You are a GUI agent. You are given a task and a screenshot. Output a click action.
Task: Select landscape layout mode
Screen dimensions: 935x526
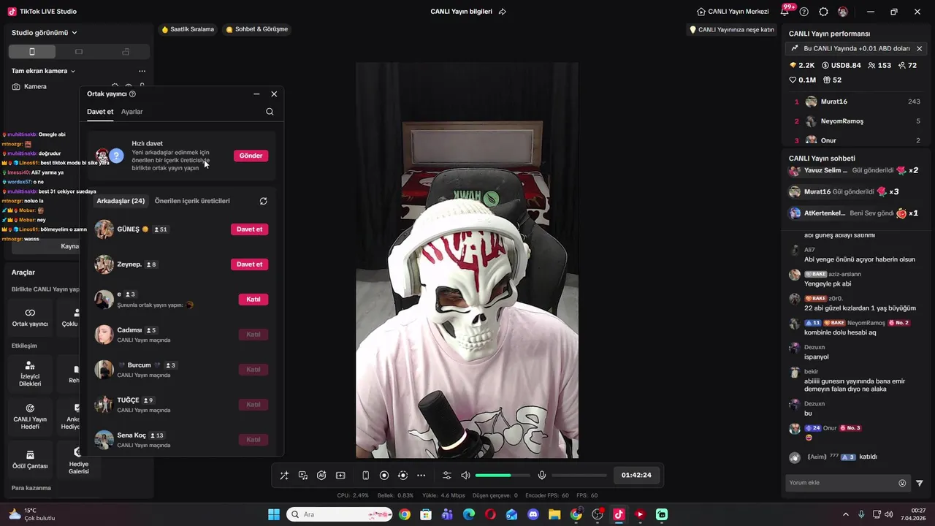79,52
